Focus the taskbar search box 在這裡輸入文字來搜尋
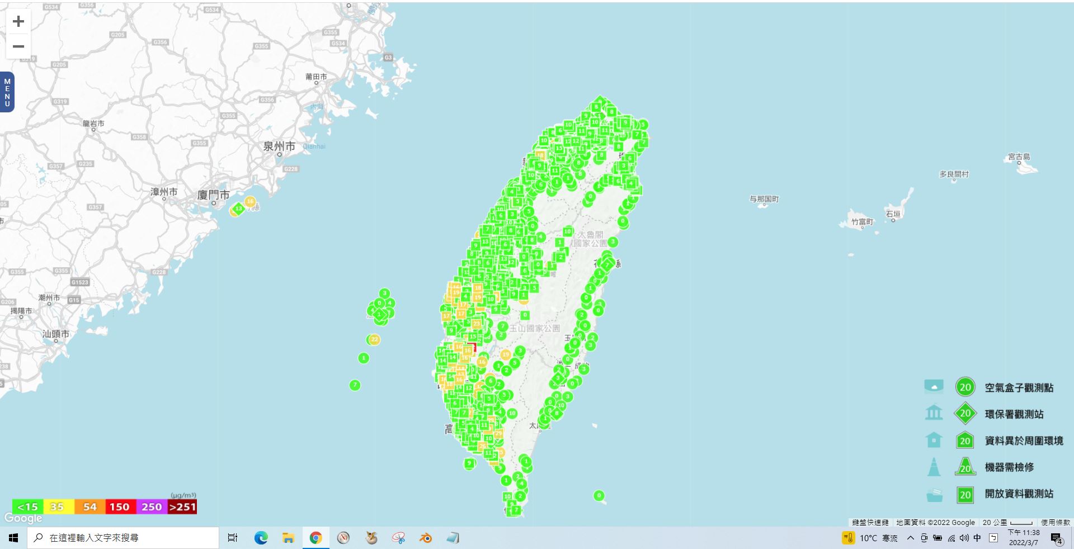This screenshot has height=549, width=1074. click(x=123, y=538)
